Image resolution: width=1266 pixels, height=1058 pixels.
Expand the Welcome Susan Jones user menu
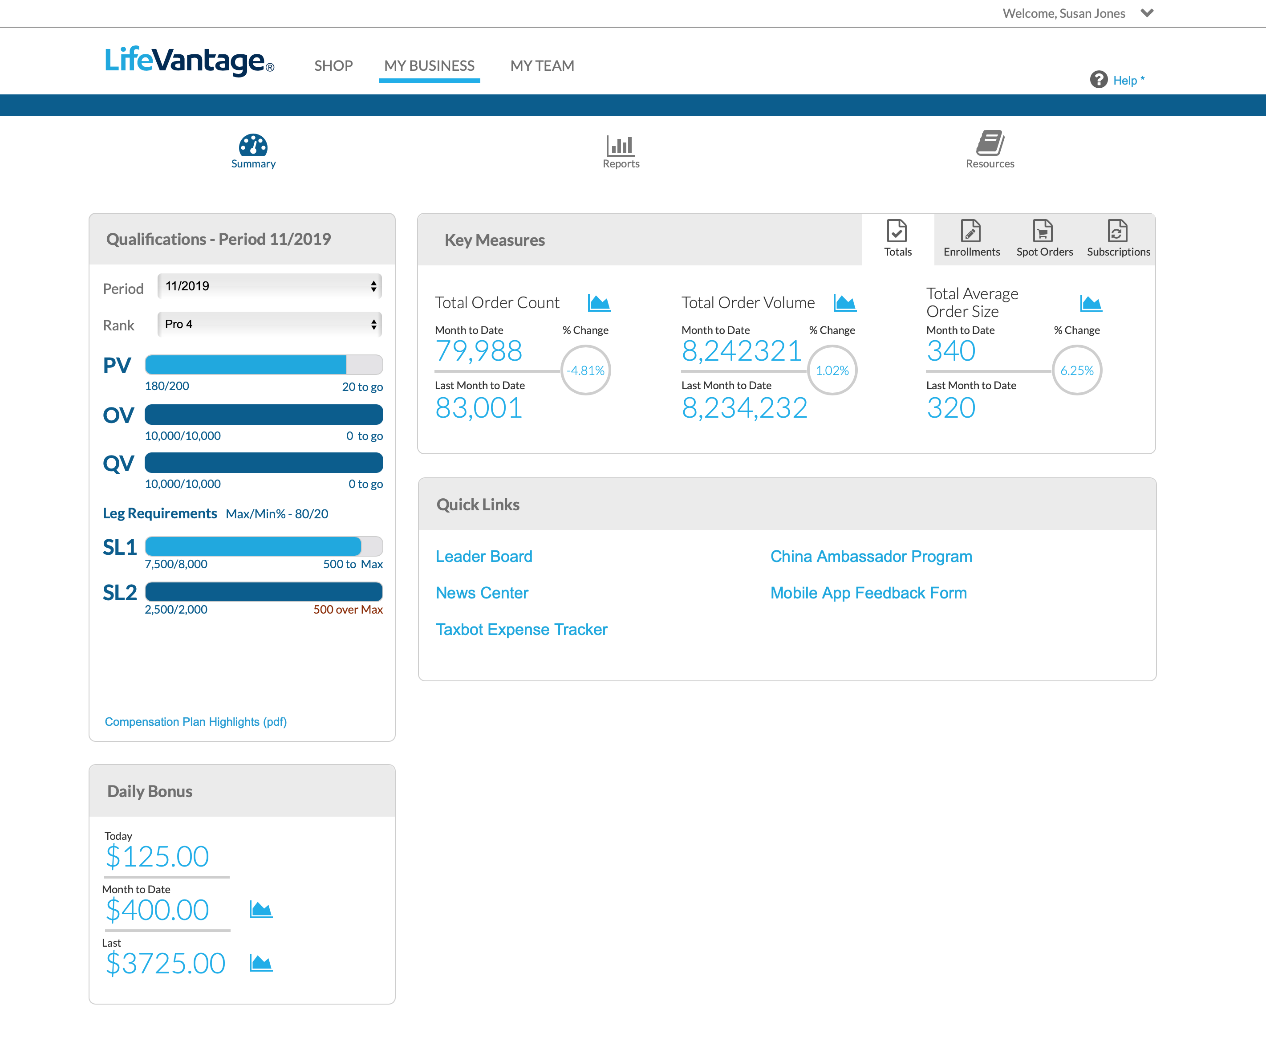[x=1147, y=13]
